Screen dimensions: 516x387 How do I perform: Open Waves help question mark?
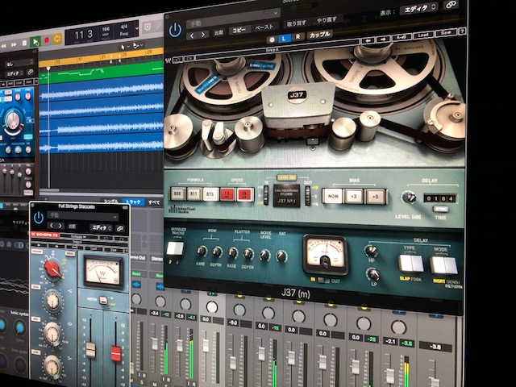[x=462, y=31]
